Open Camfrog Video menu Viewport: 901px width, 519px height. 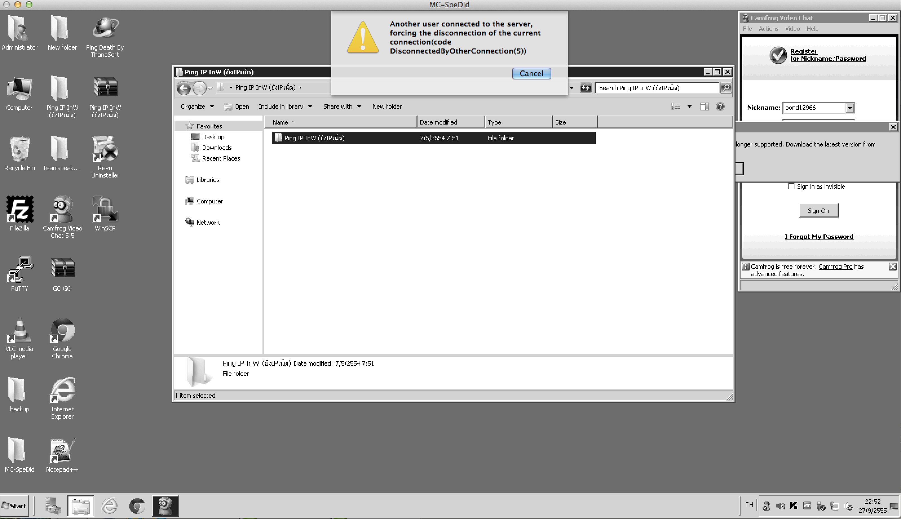click(792, 29)
